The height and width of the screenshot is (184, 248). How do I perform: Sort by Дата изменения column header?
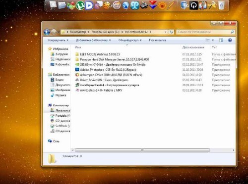point(193,47)
